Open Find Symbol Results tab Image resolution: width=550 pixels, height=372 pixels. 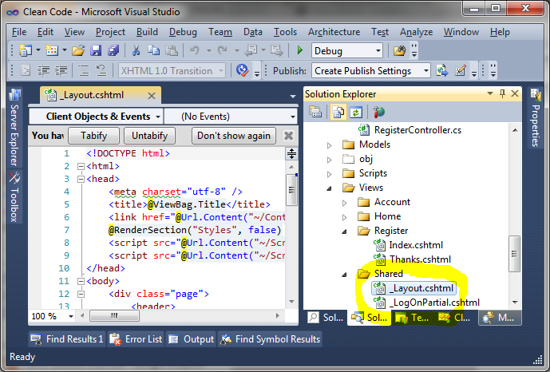click(x=269, y=339)
